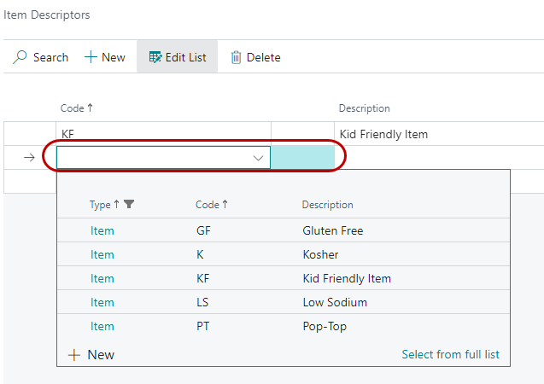Click the highlighted cell next to Code field
544x384 pixels.
(302, 158)
